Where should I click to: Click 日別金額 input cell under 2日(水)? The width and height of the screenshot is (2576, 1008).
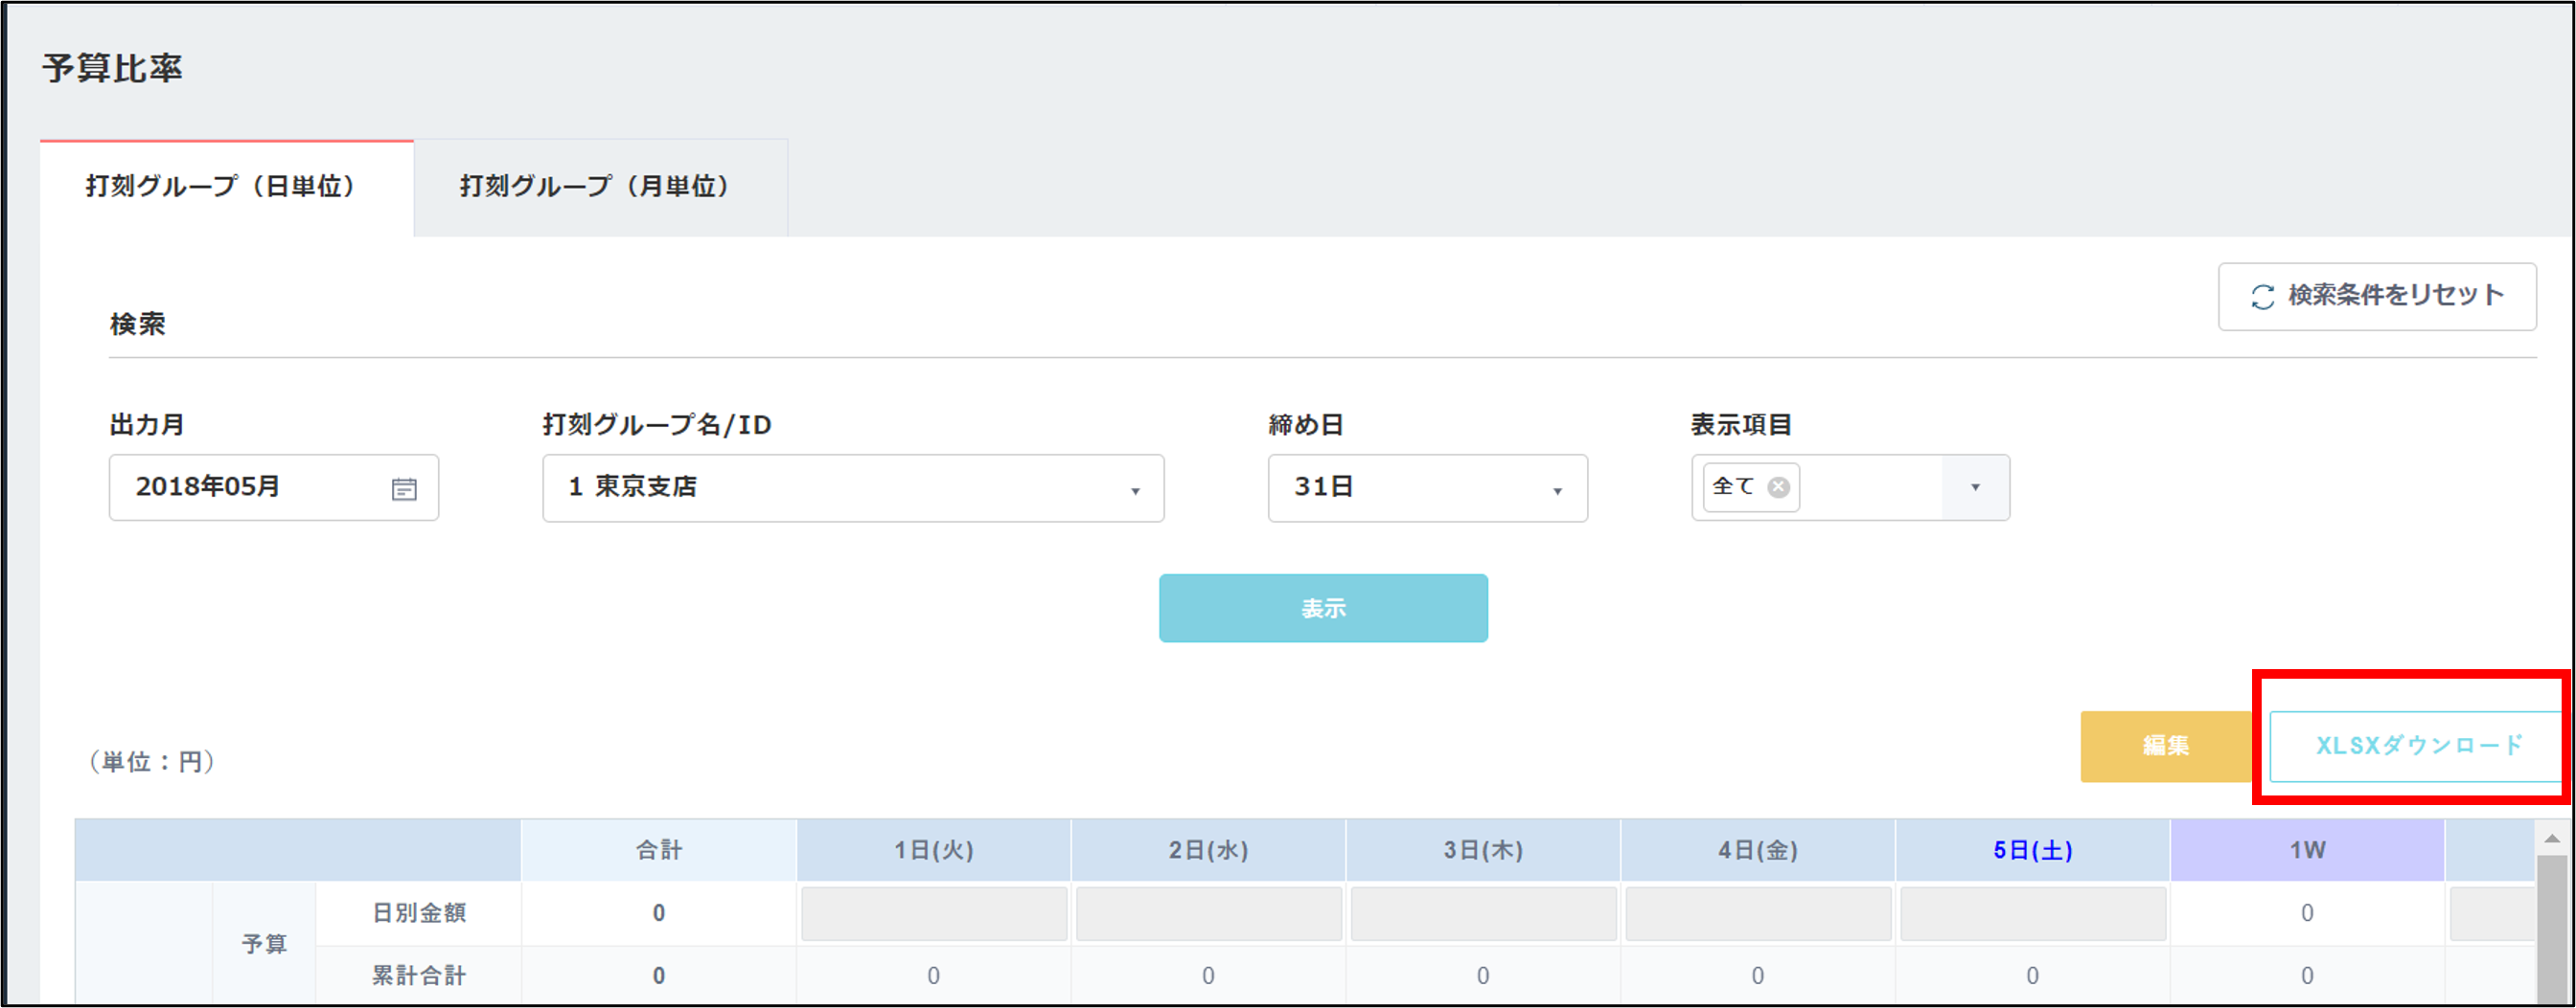pyautogui.click(x=1208, y=913)
